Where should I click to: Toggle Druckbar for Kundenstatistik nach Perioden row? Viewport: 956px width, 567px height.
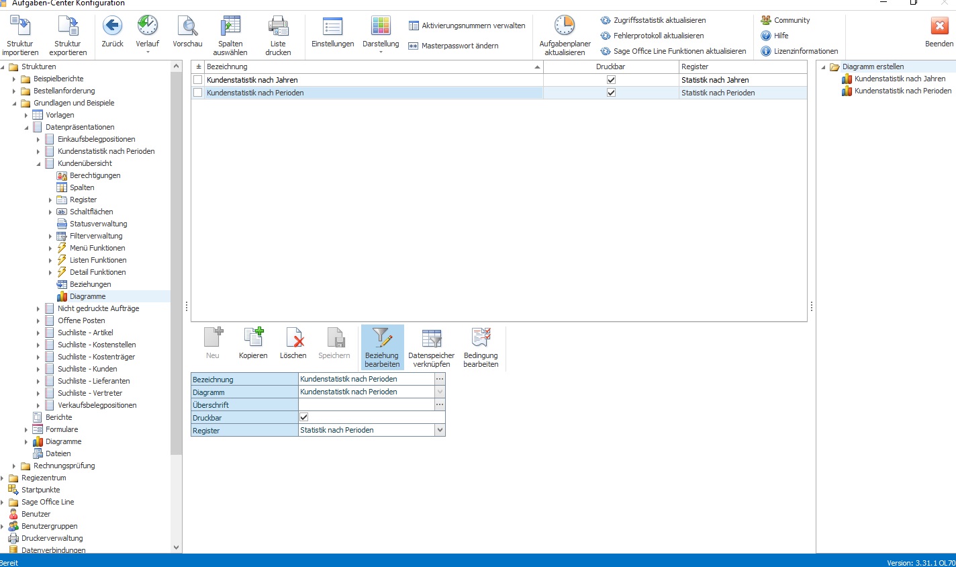(611, 93)
